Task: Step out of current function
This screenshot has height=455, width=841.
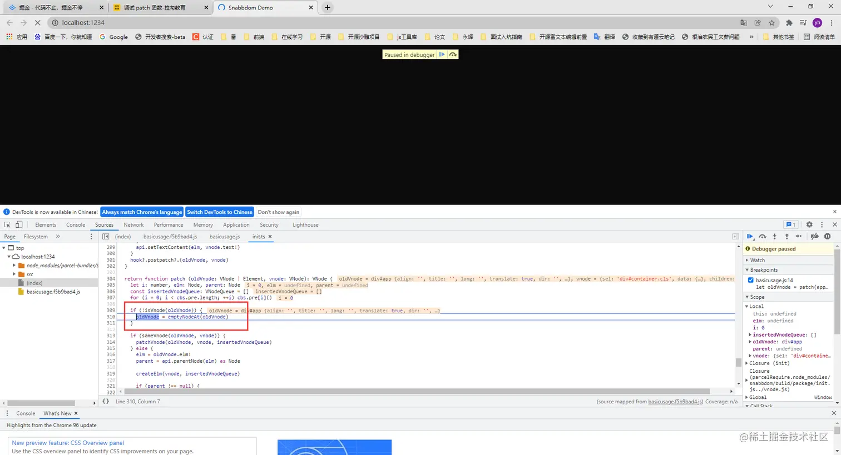Action: click(786, 237)
